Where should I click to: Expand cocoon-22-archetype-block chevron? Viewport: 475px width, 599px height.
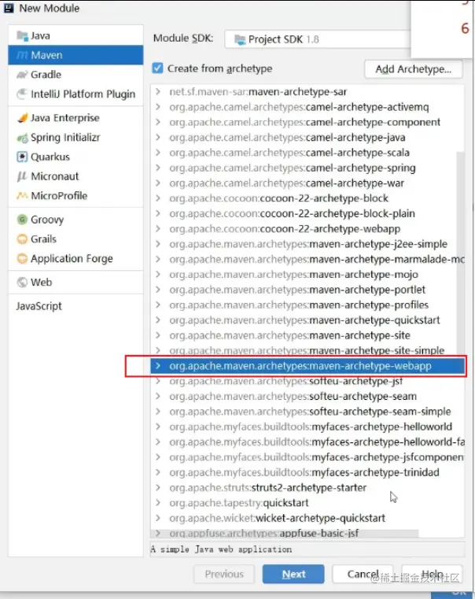pos(157,198)
